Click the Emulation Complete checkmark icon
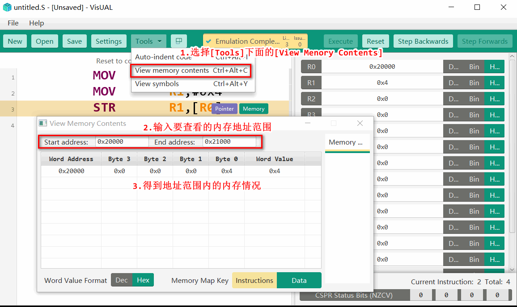 pyautogui.click(x=208, y=41)
